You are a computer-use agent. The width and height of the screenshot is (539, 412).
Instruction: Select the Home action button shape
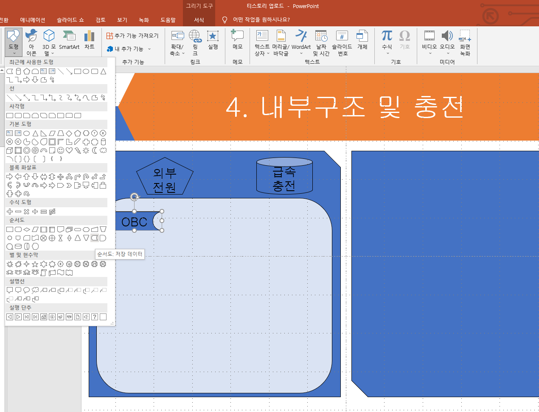[x=44, y=317]
